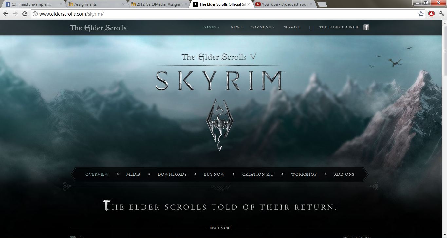
Task: Open a new tab button
Action: 322,4
